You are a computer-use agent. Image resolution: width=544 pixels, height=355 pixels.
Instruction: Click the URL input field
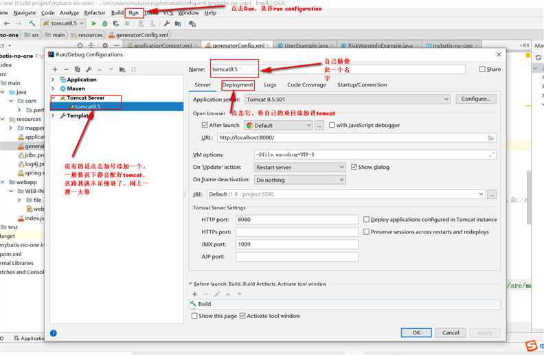[x=356, y=137]
